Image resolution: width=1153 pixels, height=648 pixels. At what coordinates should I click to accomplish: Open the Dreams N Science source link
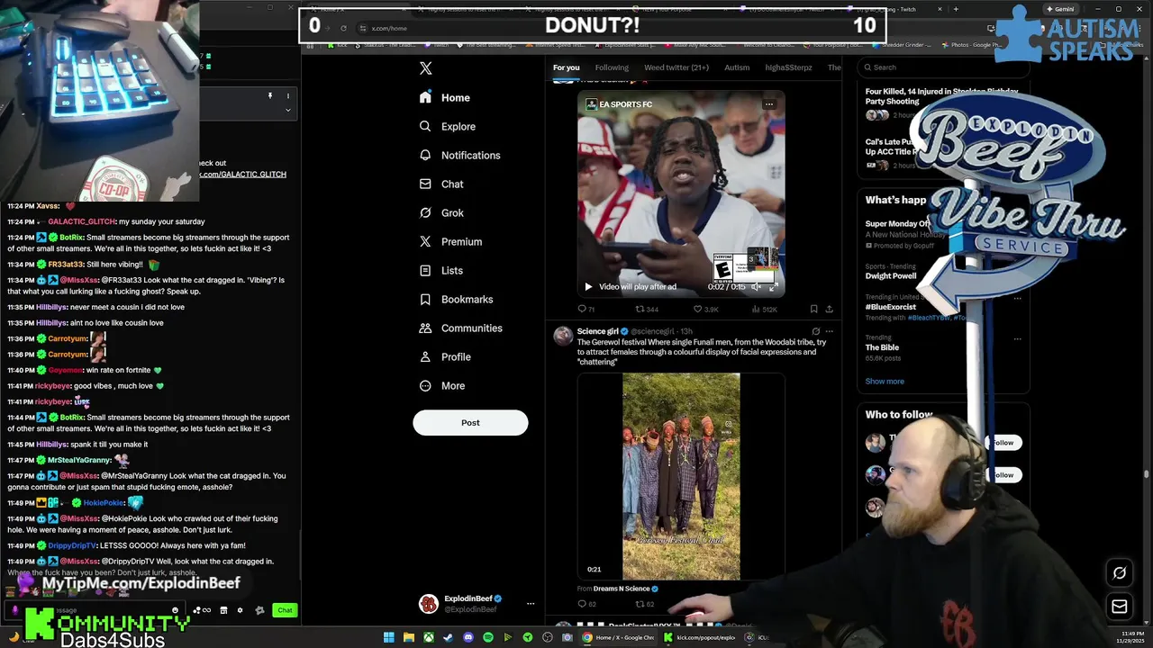coord(622,589)
